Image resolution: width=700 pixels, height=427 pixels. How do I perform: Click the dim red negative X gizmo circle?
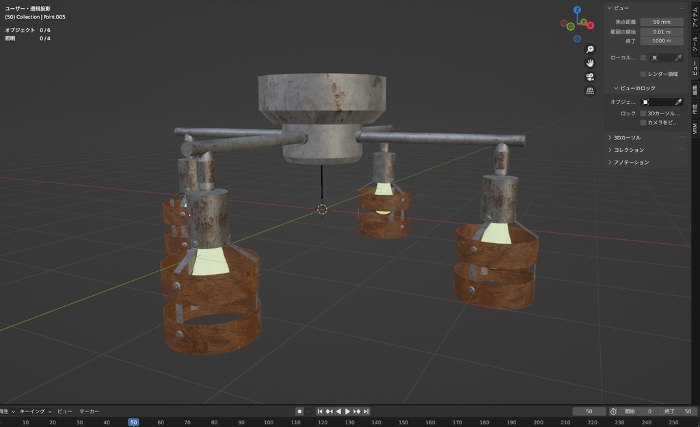coord(564,23)
